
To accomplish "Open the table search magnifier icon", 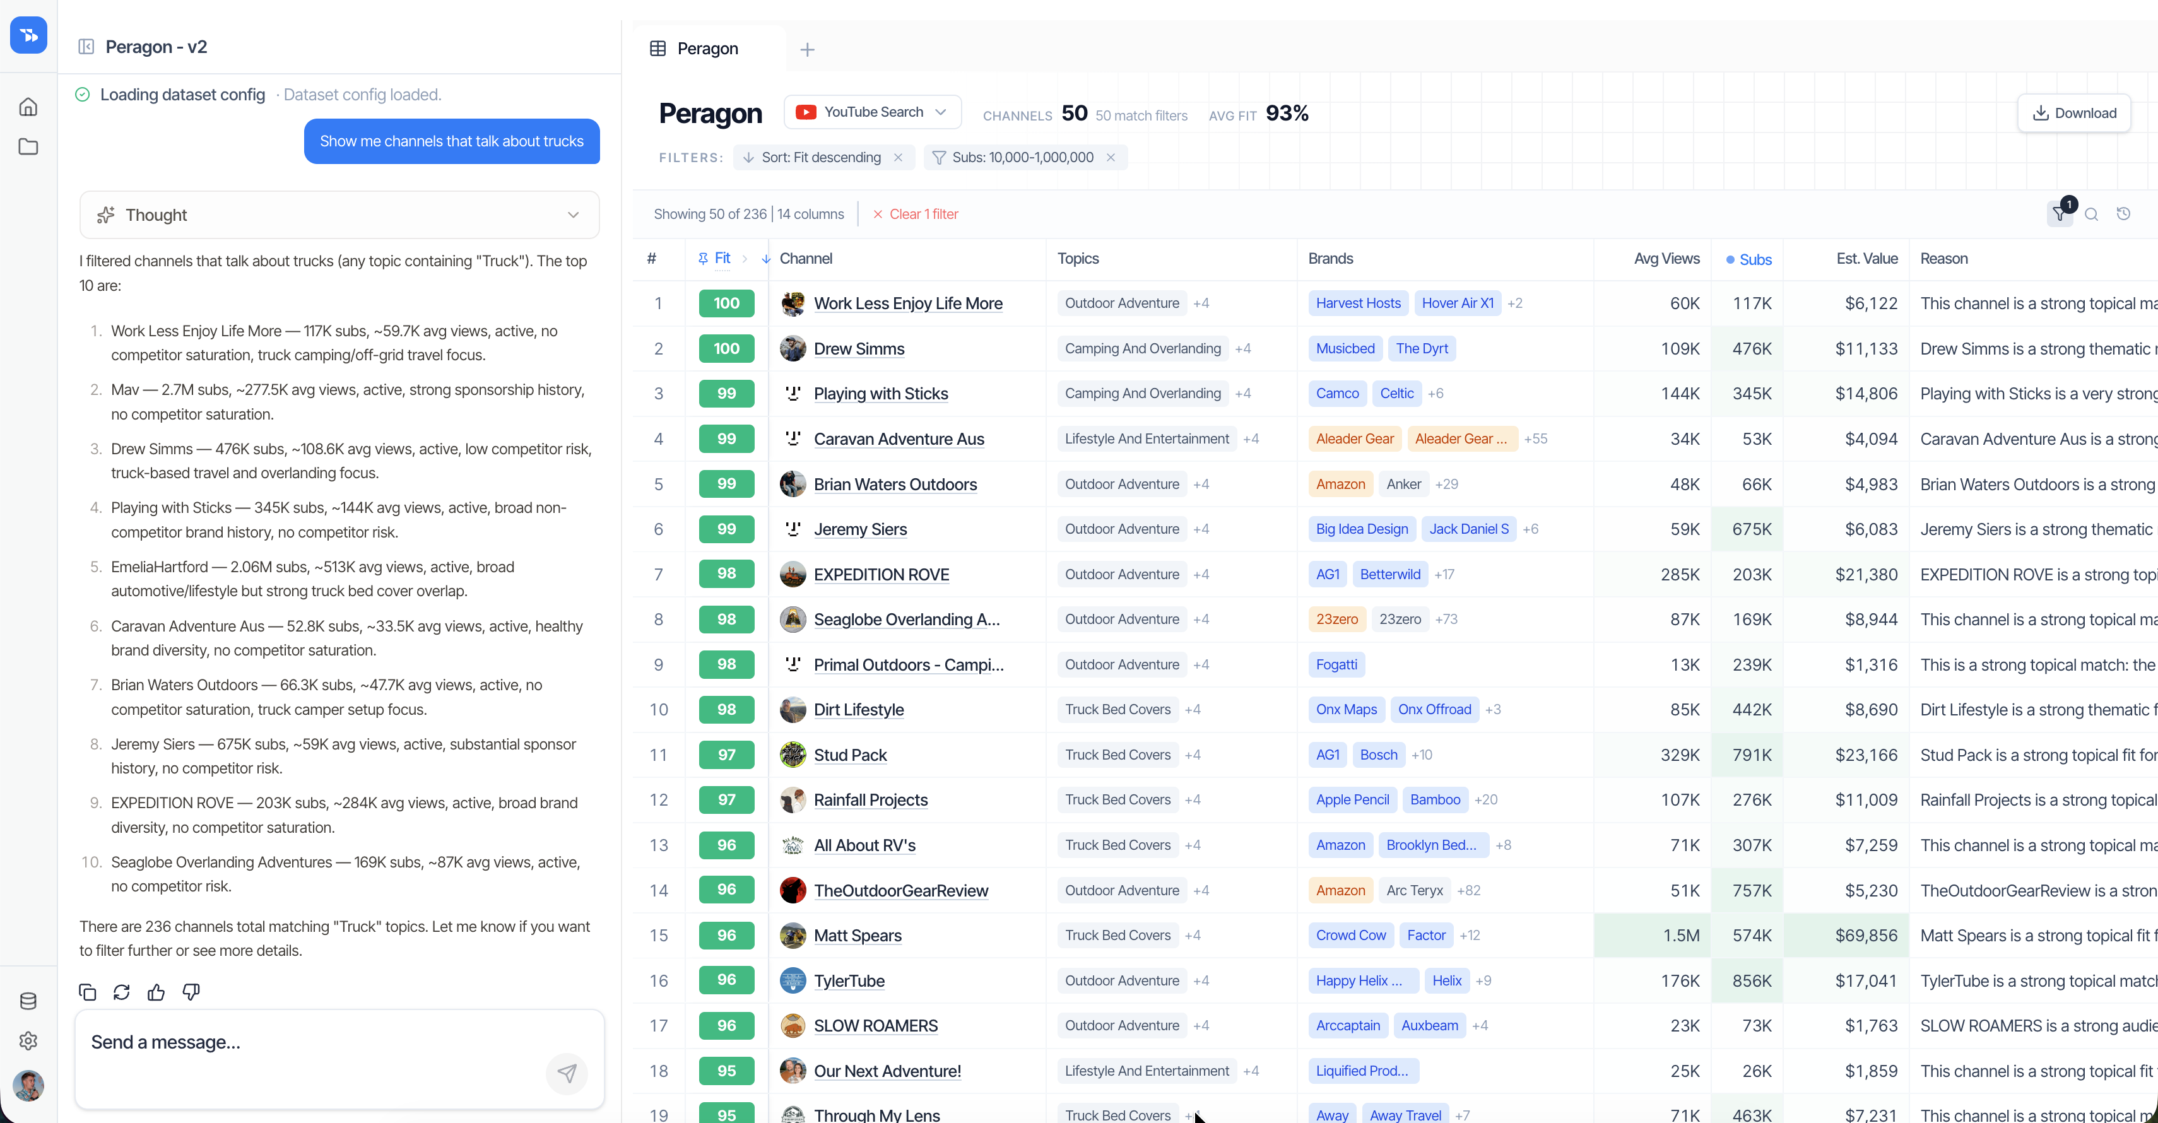I will click(2092, 215).
